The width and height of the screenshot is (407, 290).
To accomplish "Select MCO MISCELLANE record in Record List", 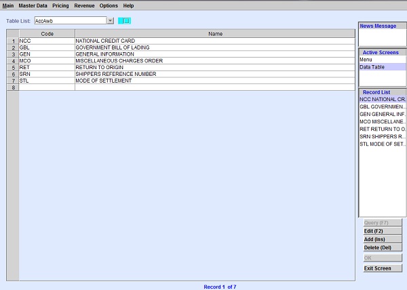I will click(383, 121).
